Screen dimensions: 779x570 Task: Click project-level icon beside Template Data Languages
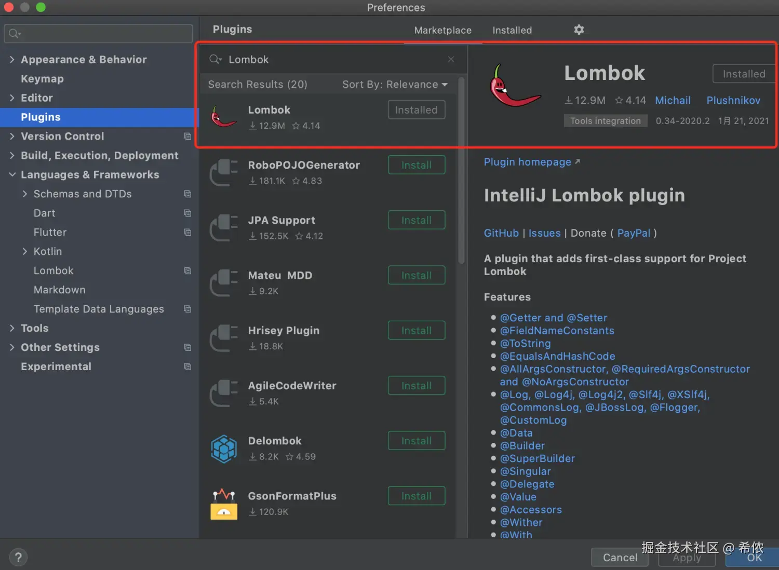click(x=187, y=309)
